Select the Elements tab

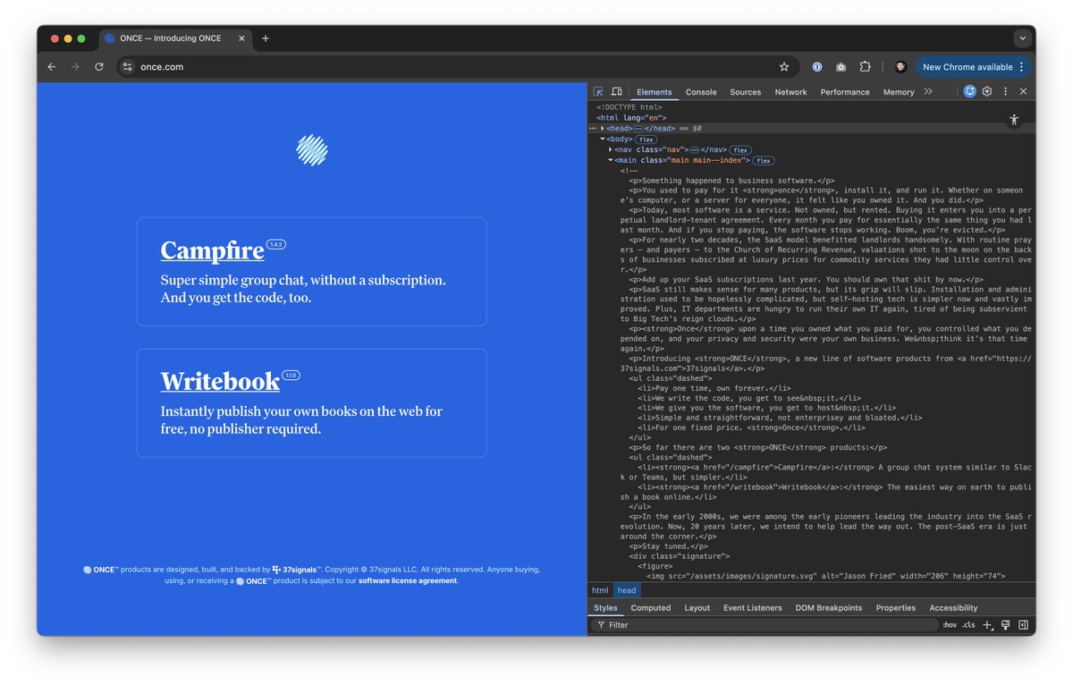pos(654,92)
